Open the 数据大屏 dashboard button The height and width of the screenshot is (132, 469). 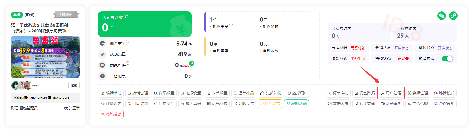(x=338, y=104)
